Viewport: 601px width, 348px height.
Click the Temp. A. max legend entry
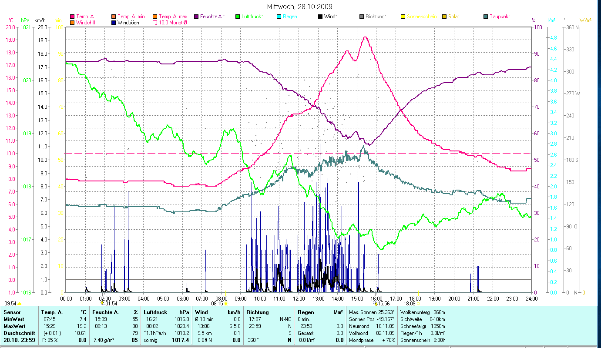(x=173, y=17)
